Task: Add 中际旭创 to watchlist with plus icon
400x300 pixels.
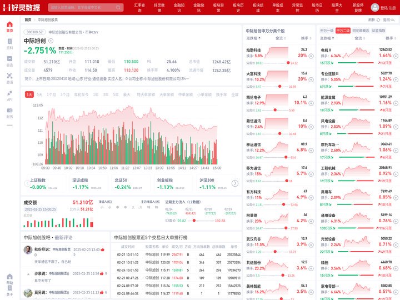Action: click(51, 41)
